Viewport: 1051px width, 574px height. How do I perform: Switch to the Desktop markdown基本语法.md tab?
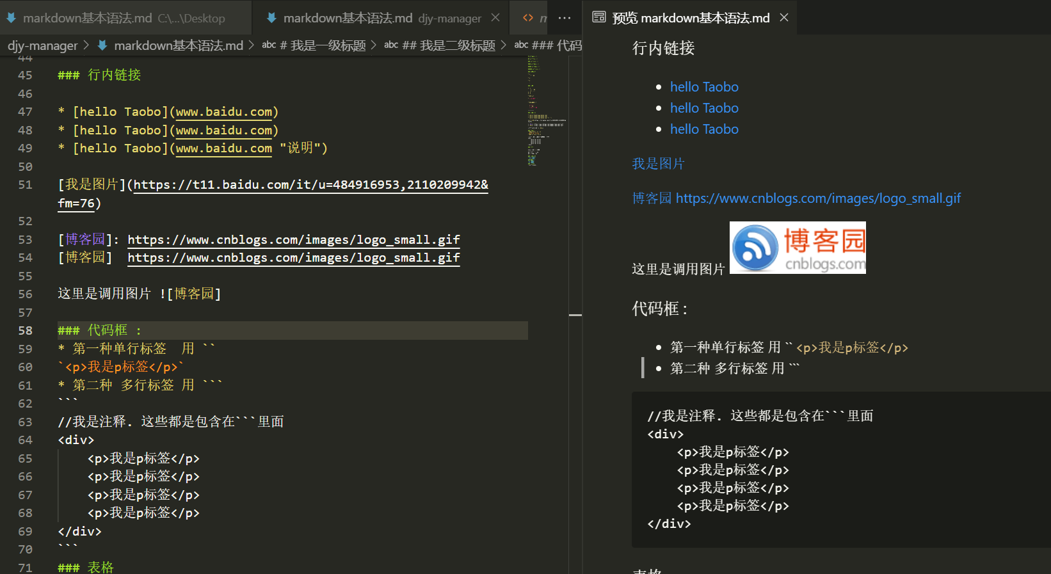125,18
